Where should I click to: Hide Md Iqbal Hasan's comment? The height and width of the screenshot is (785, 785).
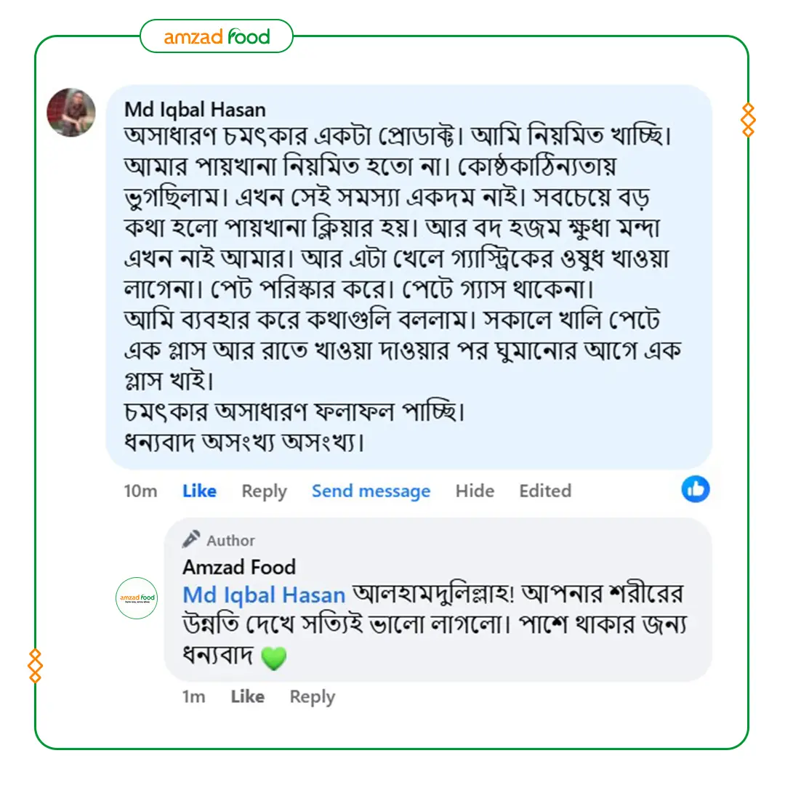[475, 491]
